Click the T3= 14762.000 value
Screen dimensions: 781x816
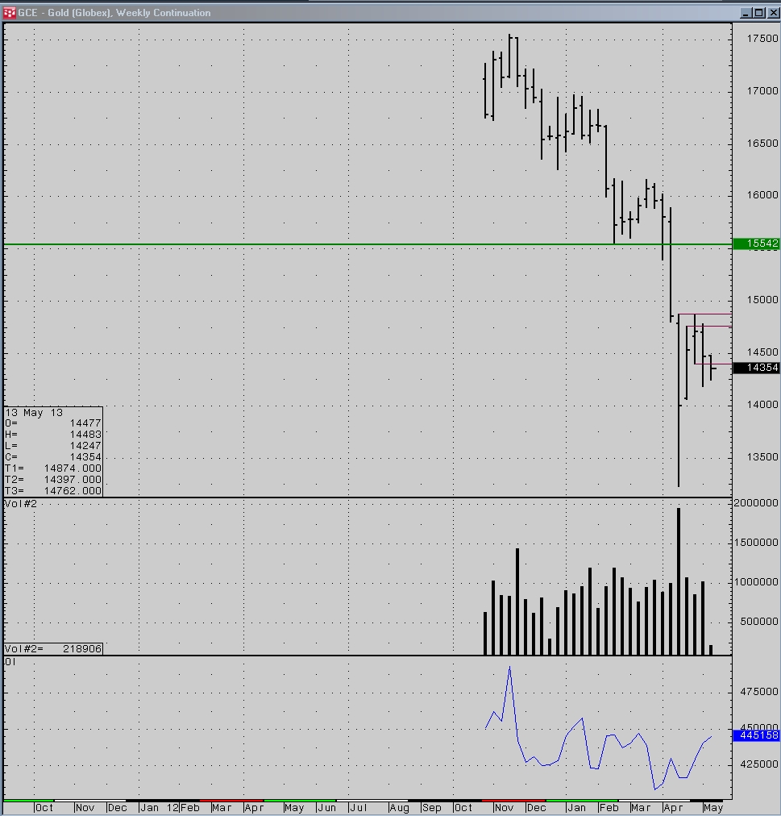pyautogui.click(x=53, y=491)
